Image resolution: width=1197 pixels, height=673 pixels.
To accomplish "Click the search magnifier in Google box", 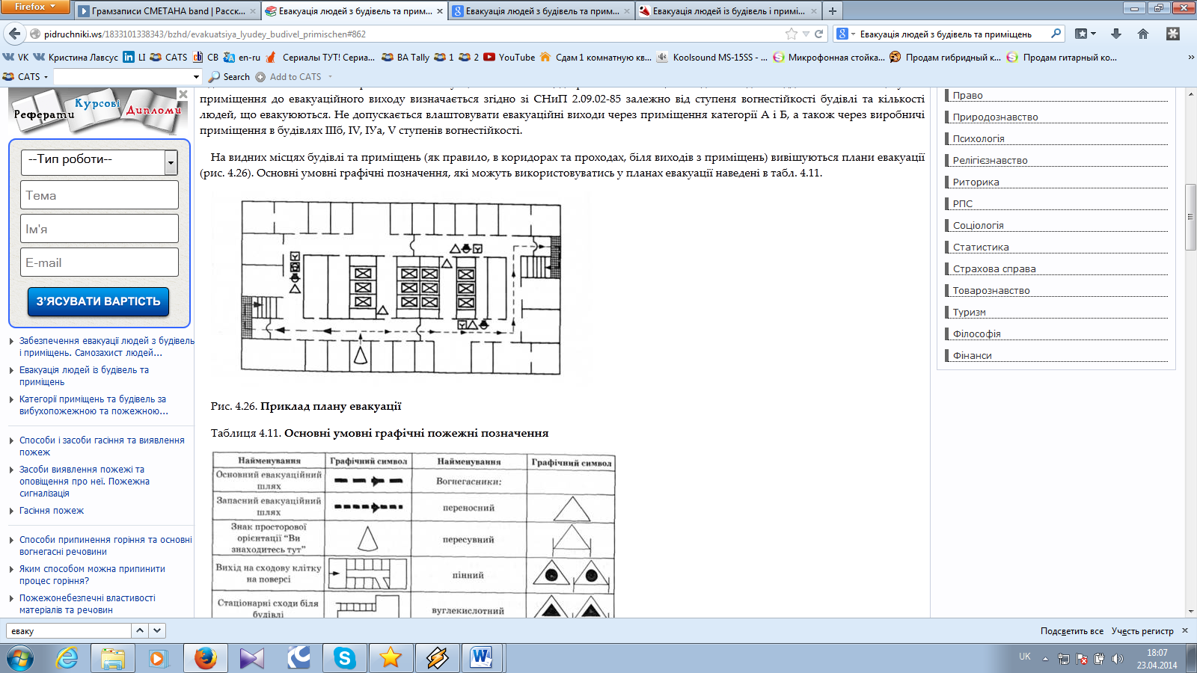I will pyautogui.click(x=1056, y=34).
